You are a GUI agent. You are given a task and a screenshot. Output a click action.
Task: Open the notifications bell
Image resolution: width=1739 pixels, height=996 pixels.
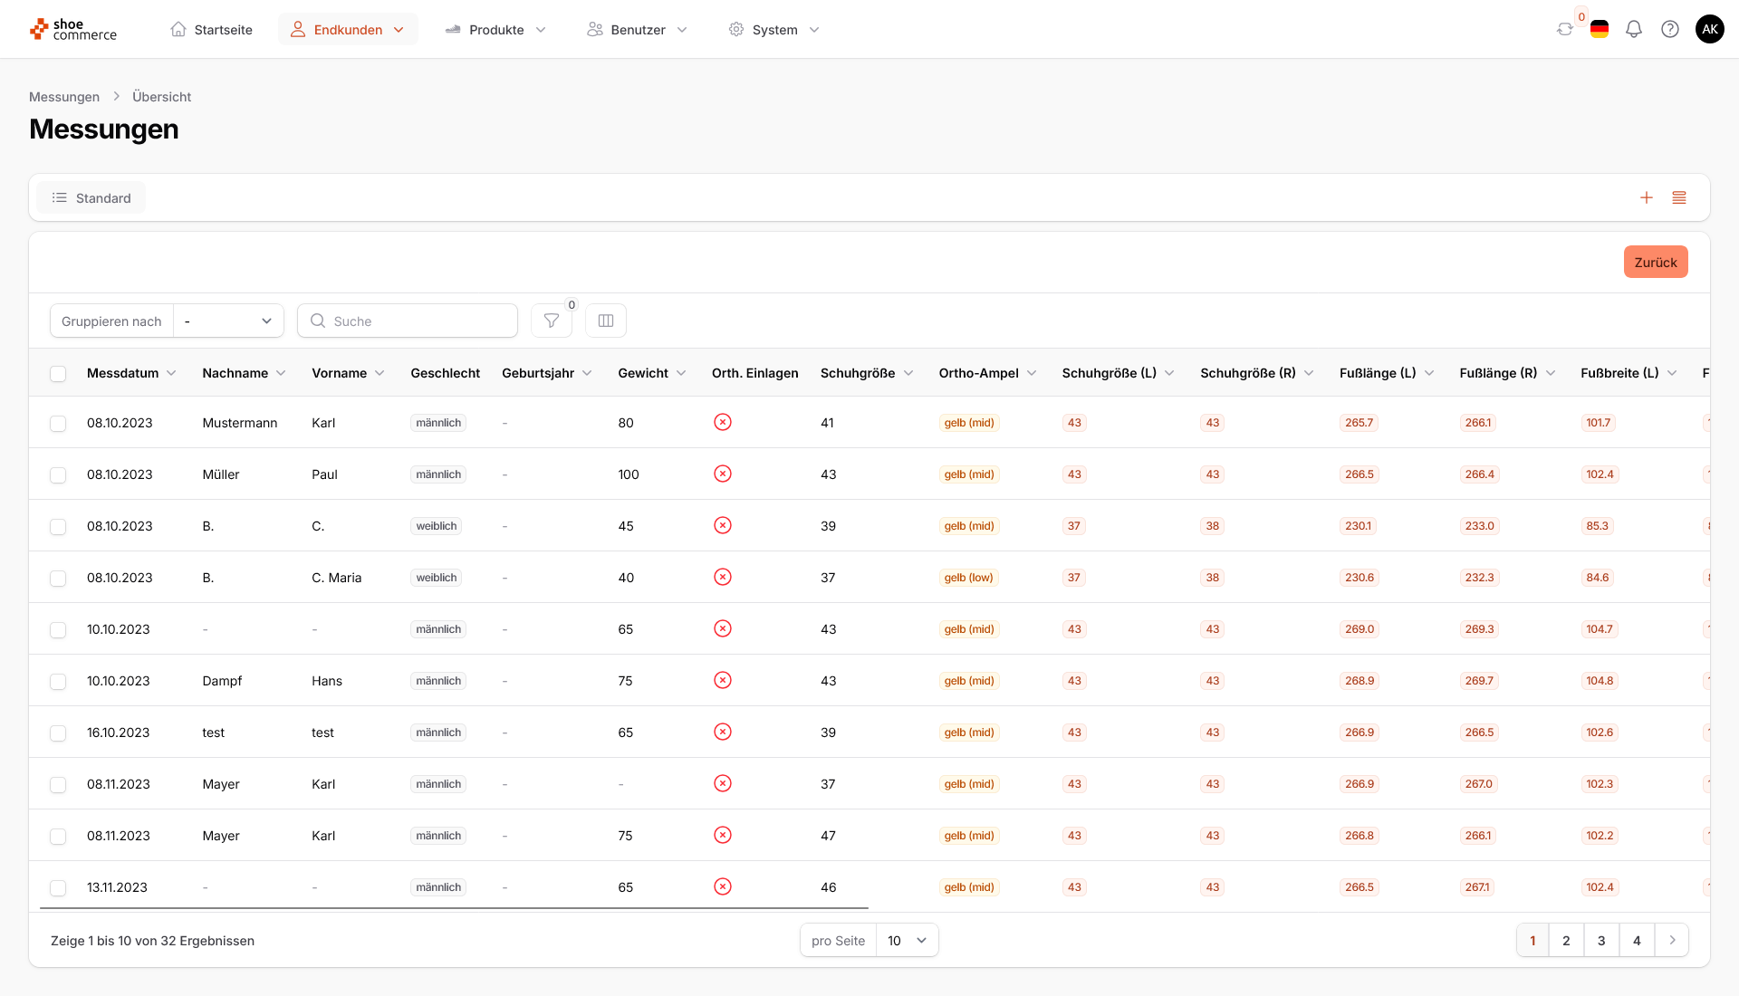[1634, 29]
